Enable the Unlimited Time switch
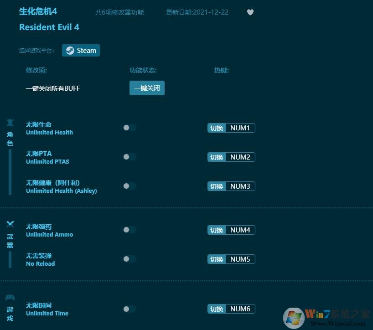 [x=129, y=309]
